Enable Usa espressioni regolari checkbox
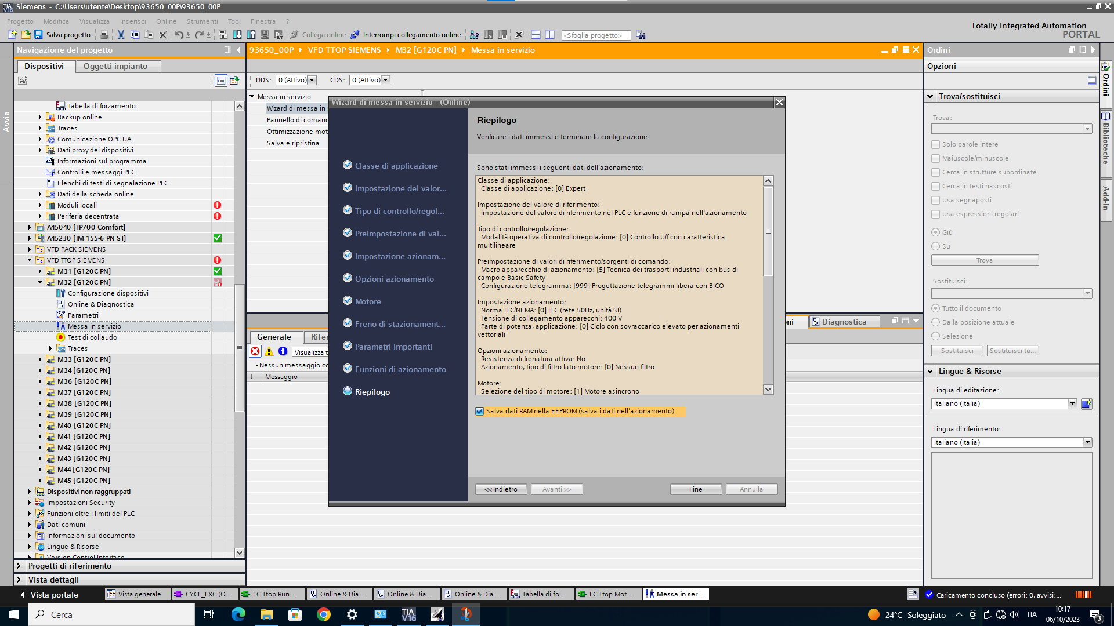1114x626 pixels. point(935,214)
